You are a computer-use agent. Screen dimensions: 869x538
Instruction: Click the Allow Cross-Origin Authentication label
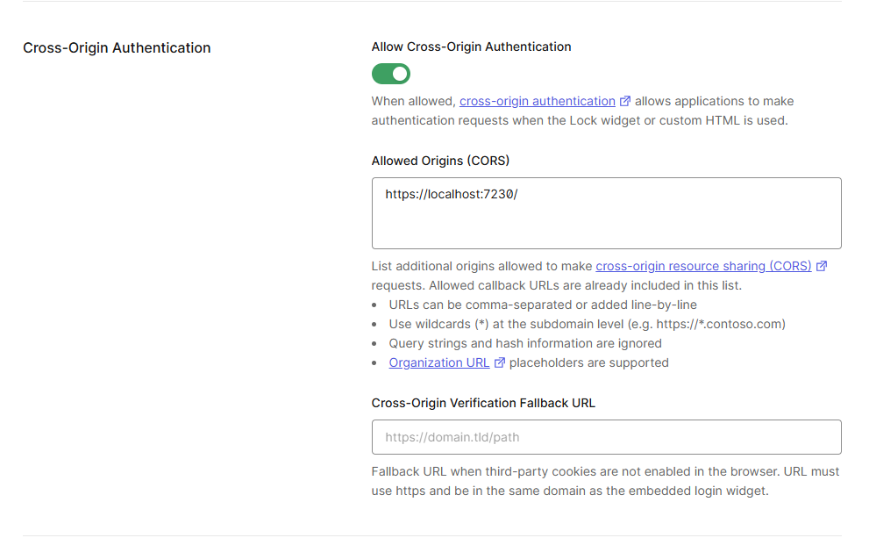point(471,47)
